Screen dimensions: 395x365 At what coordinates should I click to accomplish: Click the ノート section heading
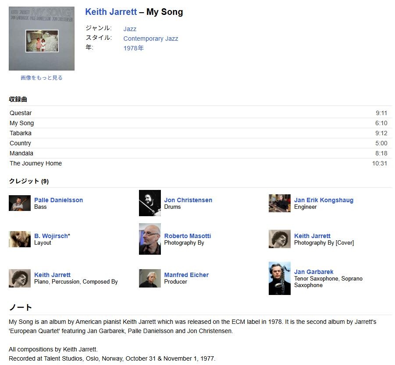tap(21, 307)
